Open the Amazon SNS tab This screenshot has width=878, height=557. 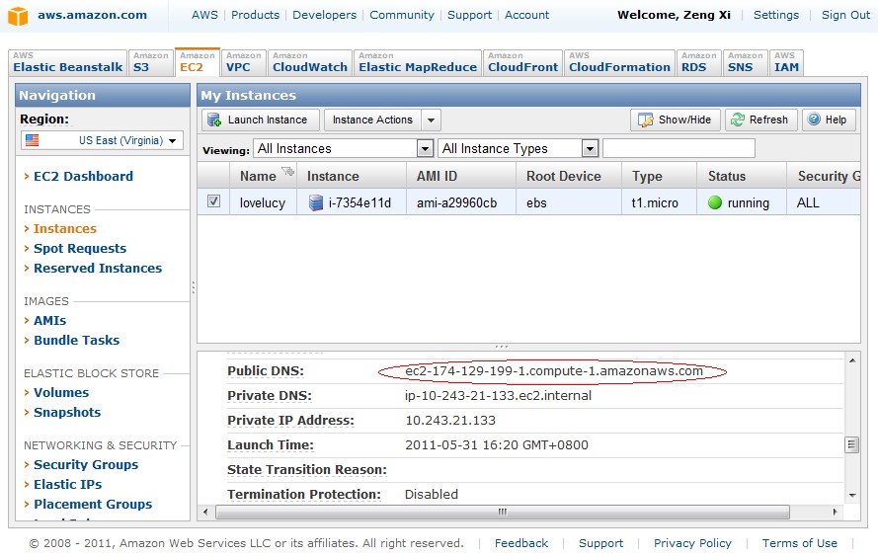[746, 62]
